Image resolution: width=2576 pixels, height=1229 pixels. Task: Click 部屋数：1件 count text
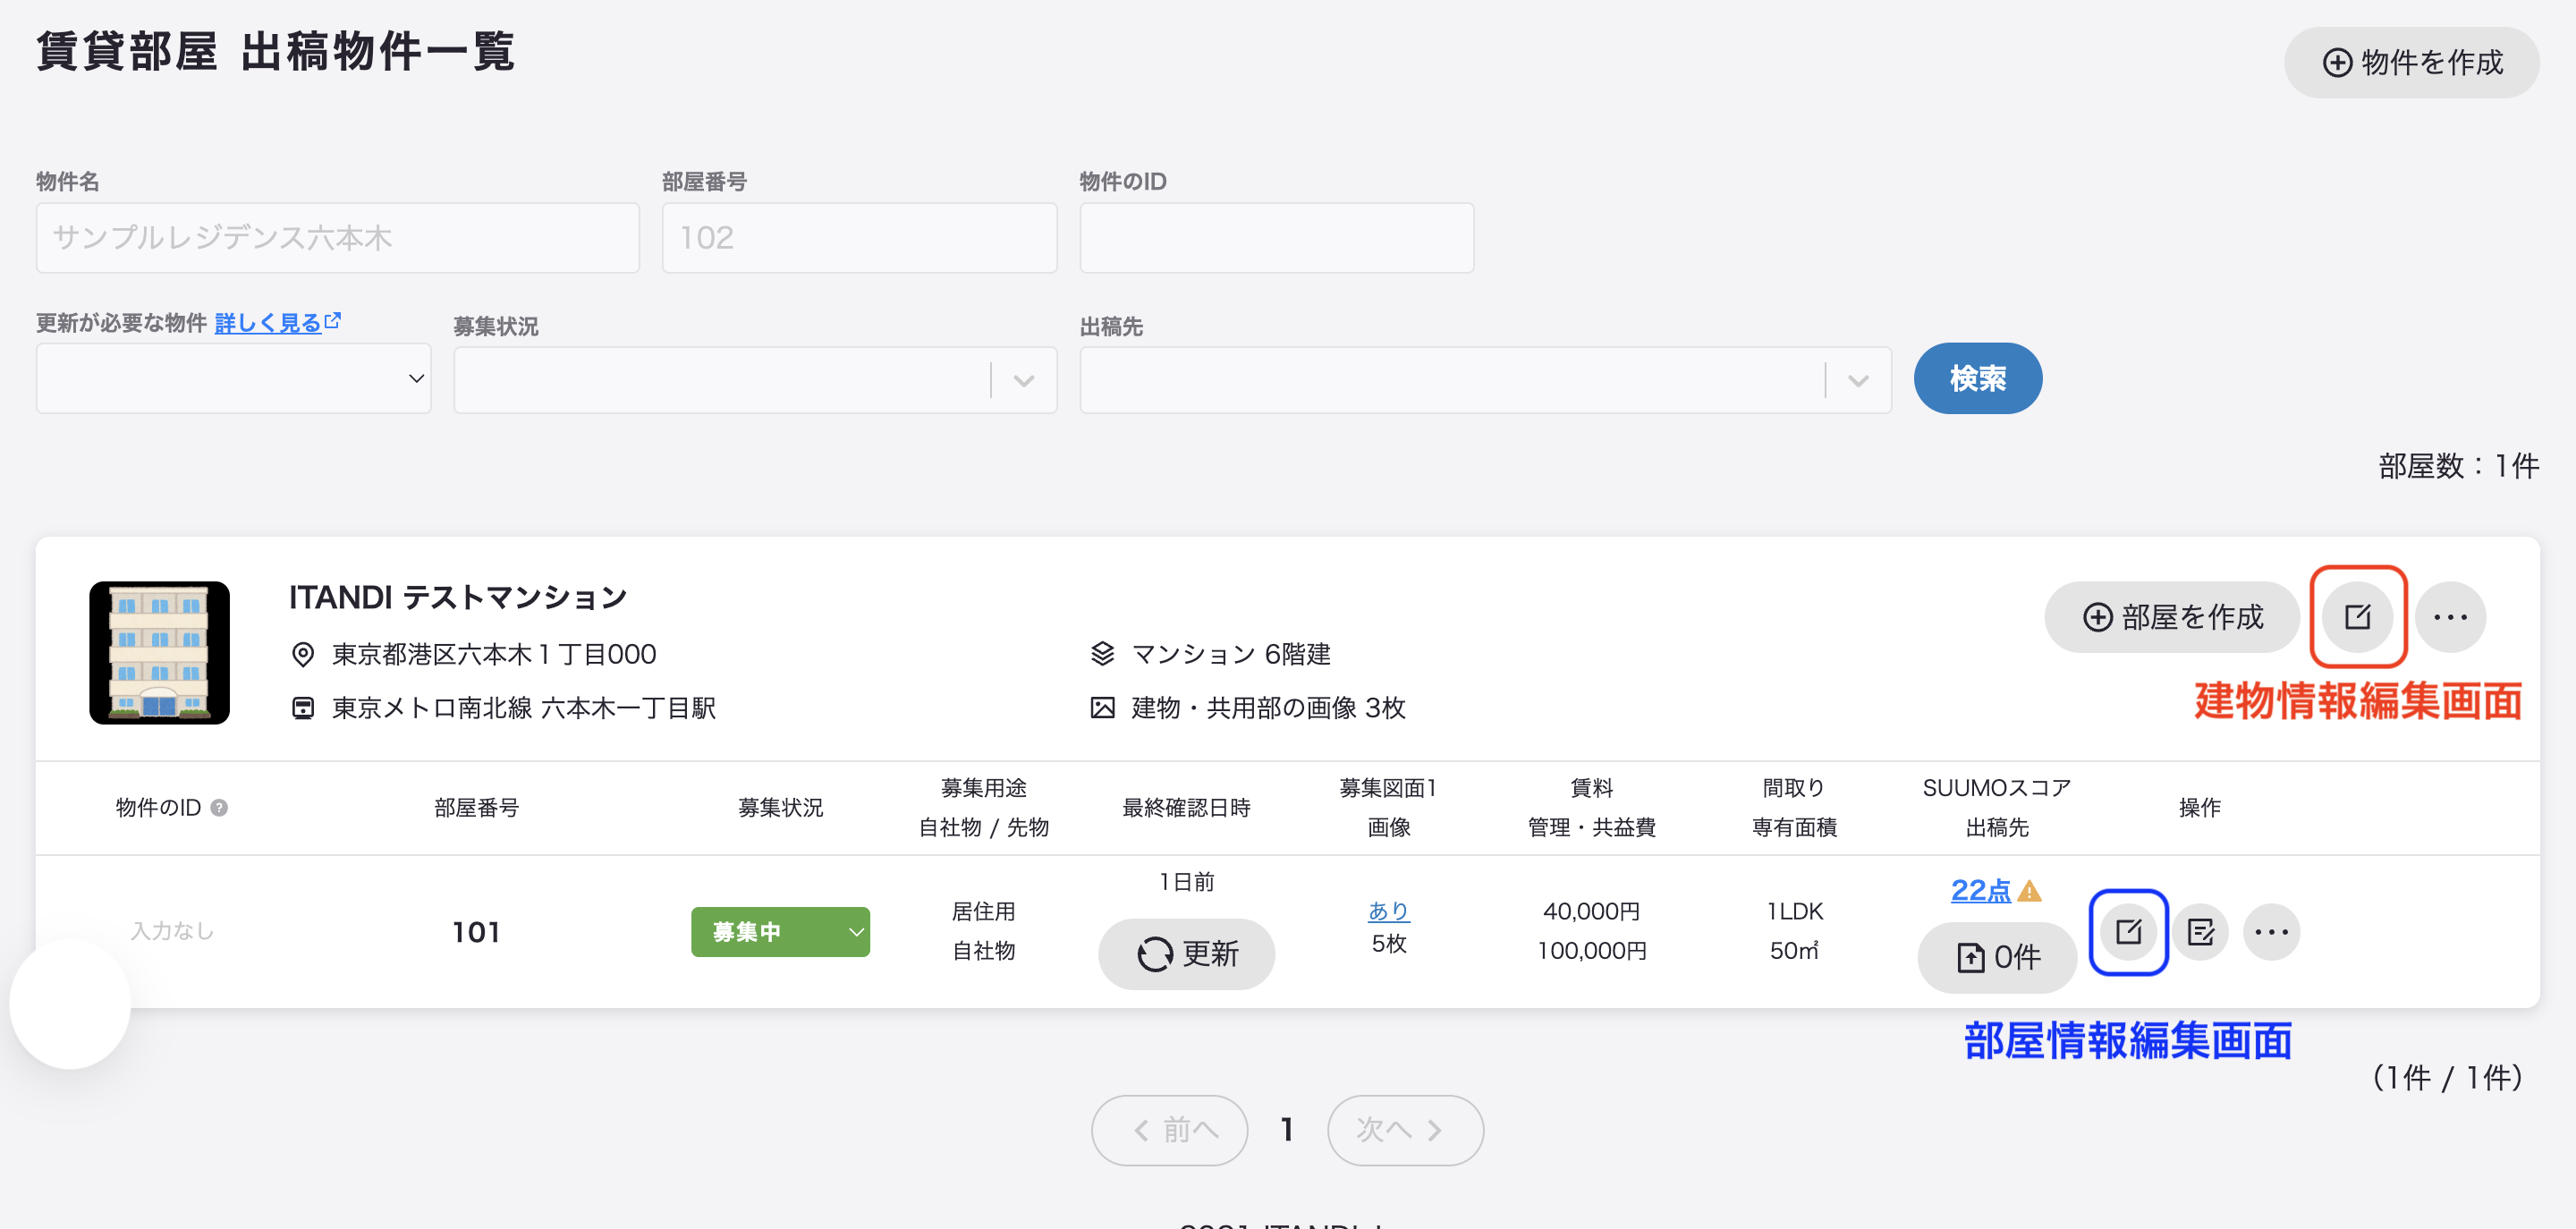click(2458, 466)
